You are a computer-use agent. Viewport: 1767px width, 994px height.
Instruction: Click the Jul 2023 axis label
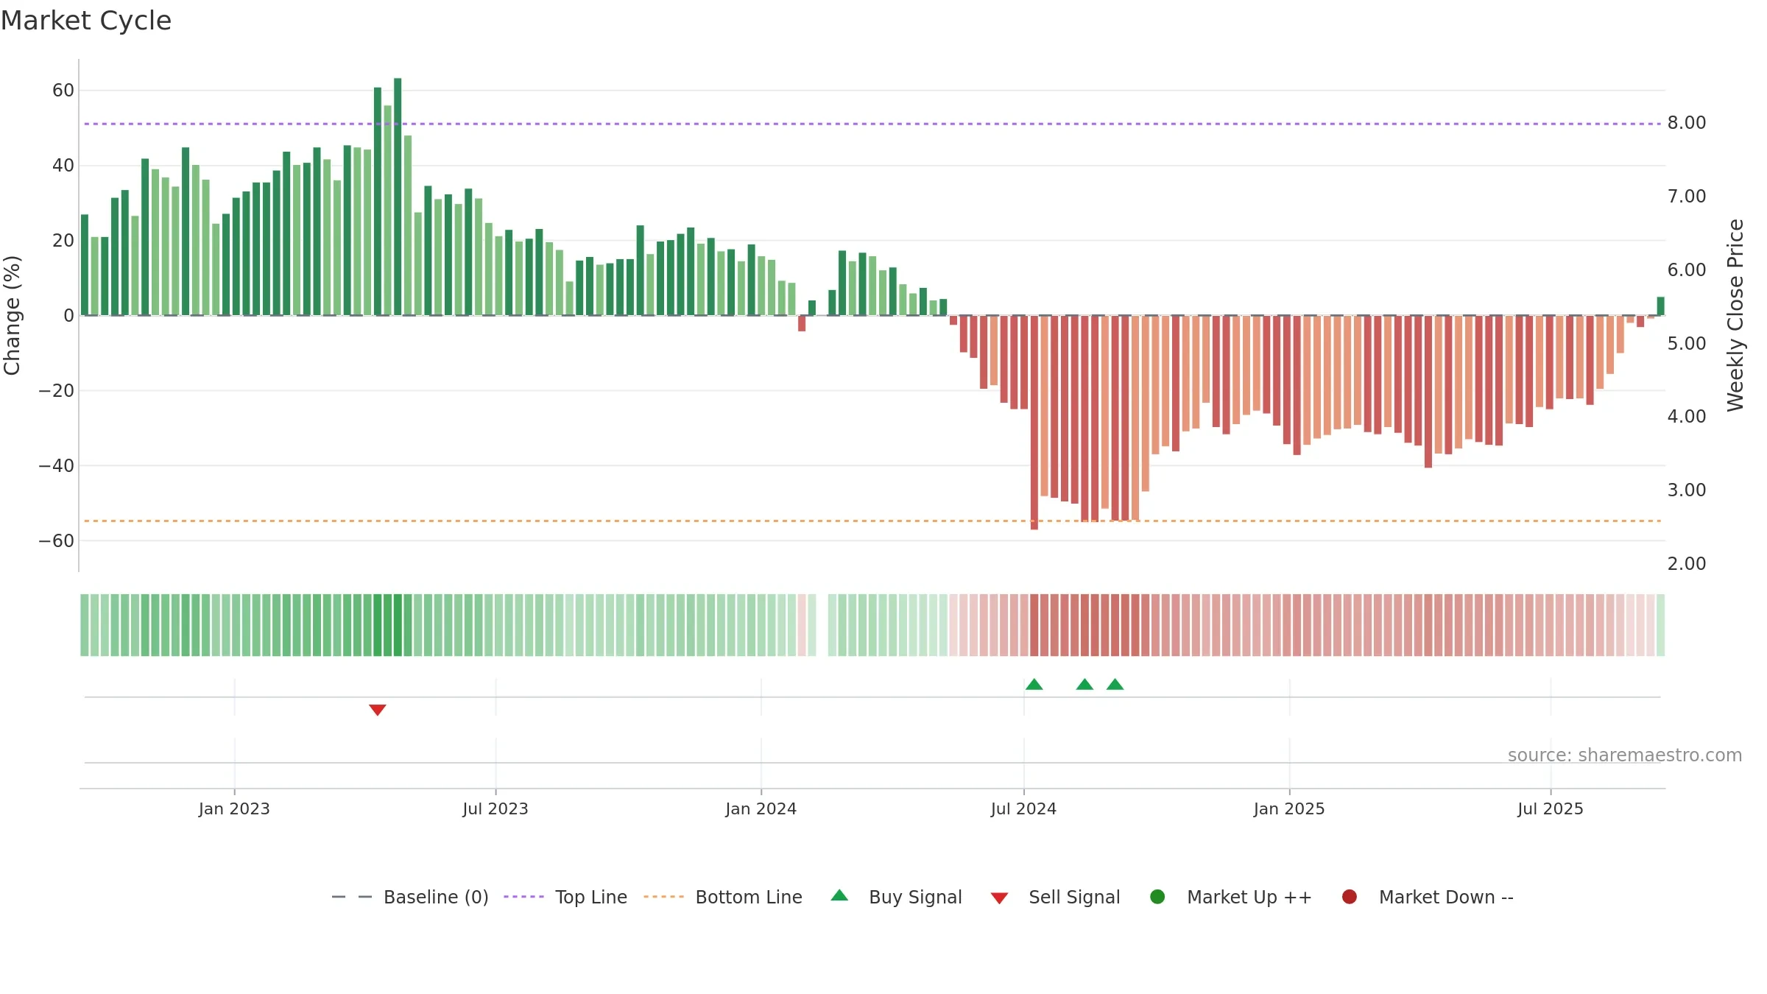tap(495, 808)
